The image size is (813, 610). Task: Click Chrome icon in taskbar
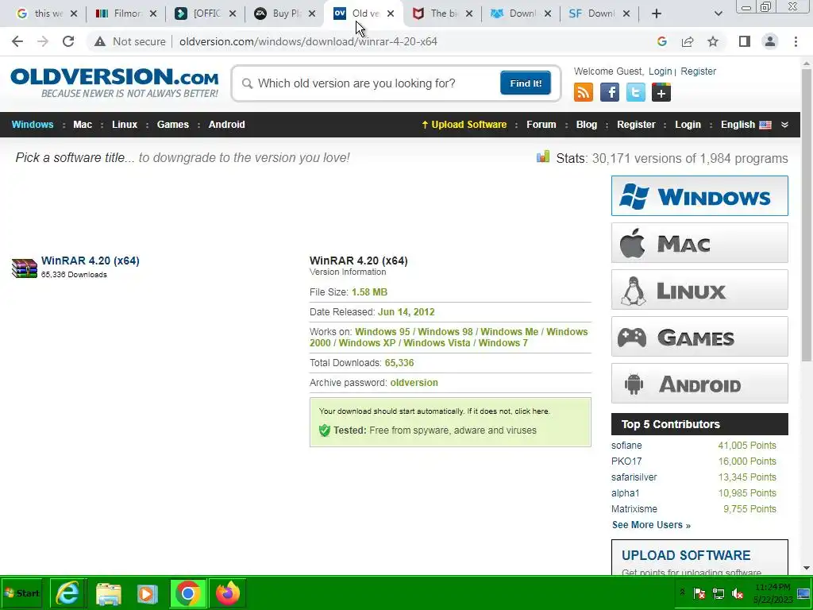187,593
